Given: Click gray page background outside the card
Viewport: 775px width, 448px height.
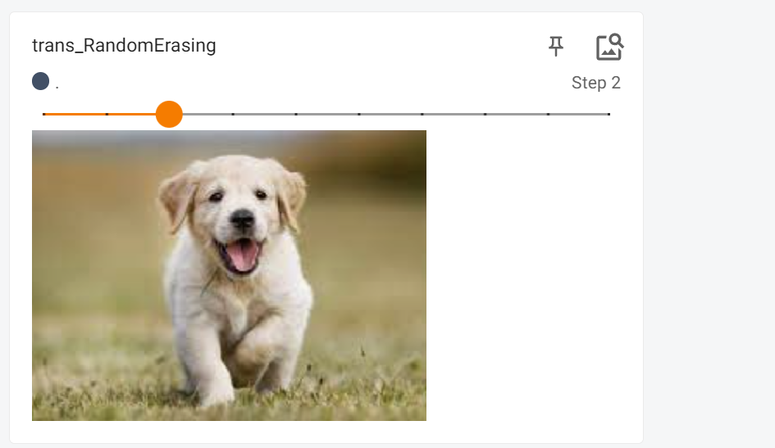Looking at the screenshot, I should point(709,246).
